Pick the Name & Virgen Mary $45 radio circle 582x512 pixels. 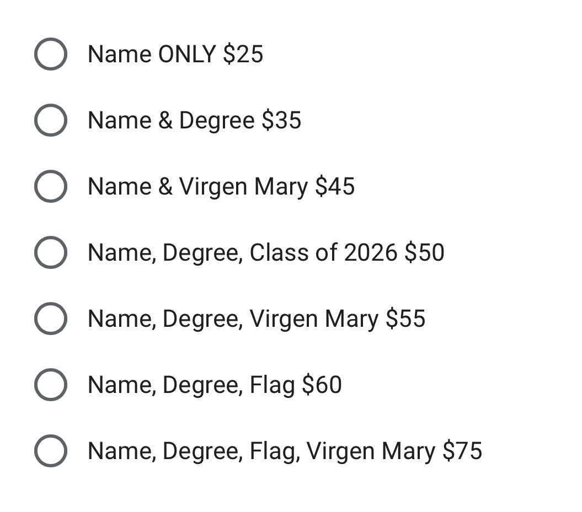tap(51, 186)
